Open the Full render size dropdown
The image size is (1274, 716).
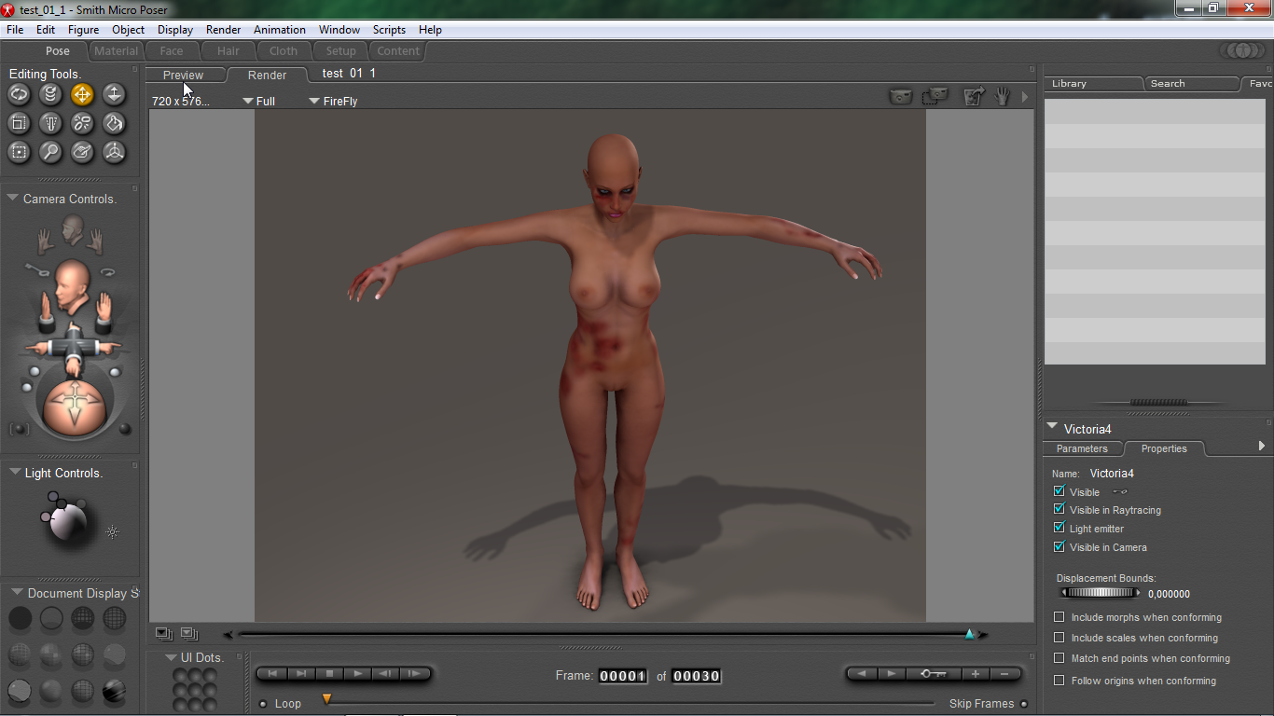259,101
